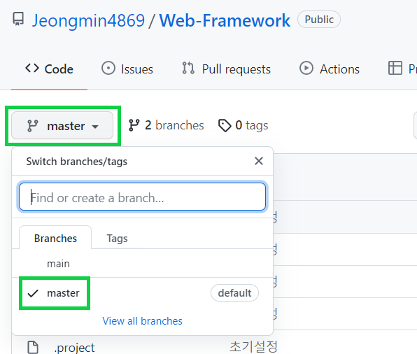Click the default badge on master row
The width and height of the screenshot is (417, 354).
(x=234, y=293)
